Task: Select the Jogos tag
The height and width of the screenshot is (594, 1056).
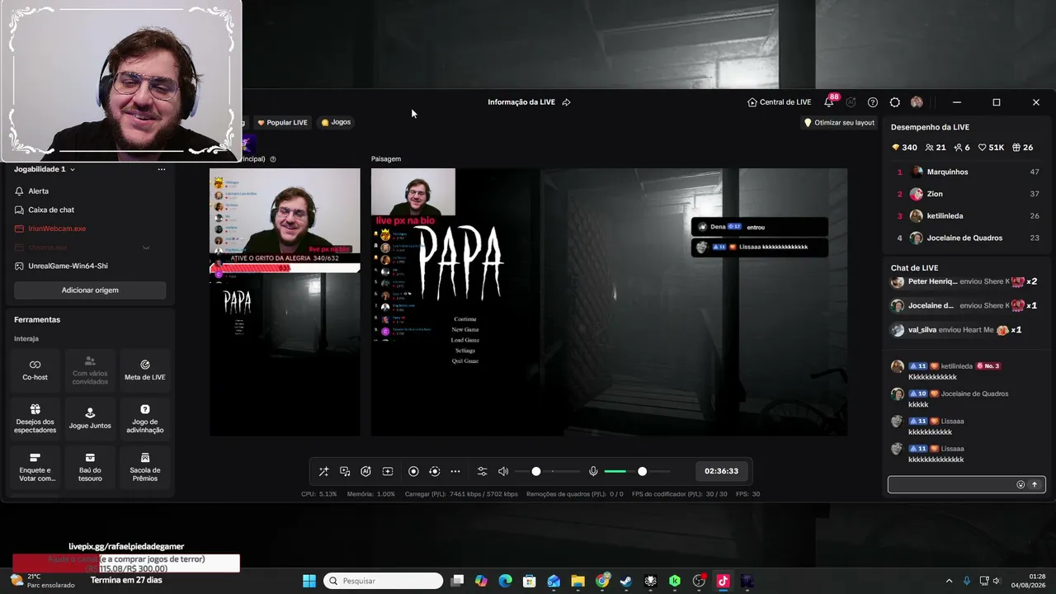Action: (x=336, y=122)
